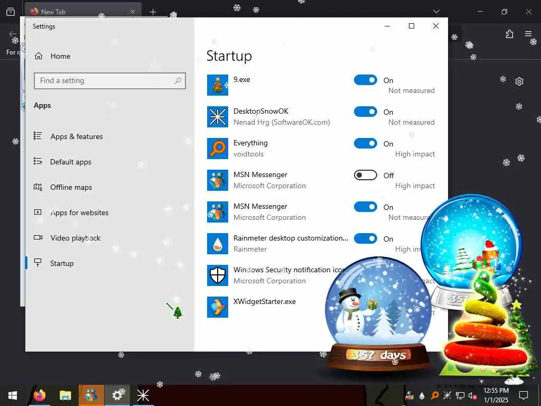
Task: Open the Windows Start menu
Action: [x=13, y=395]
